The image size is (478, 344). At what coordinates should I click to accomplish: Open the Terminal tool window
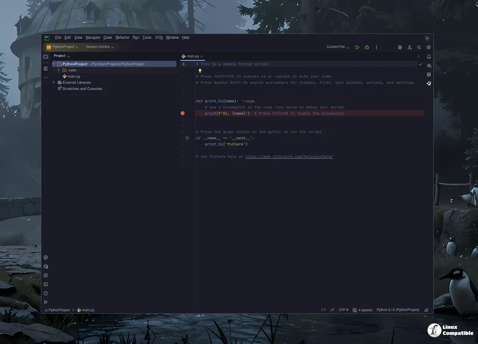pos(46,284)
